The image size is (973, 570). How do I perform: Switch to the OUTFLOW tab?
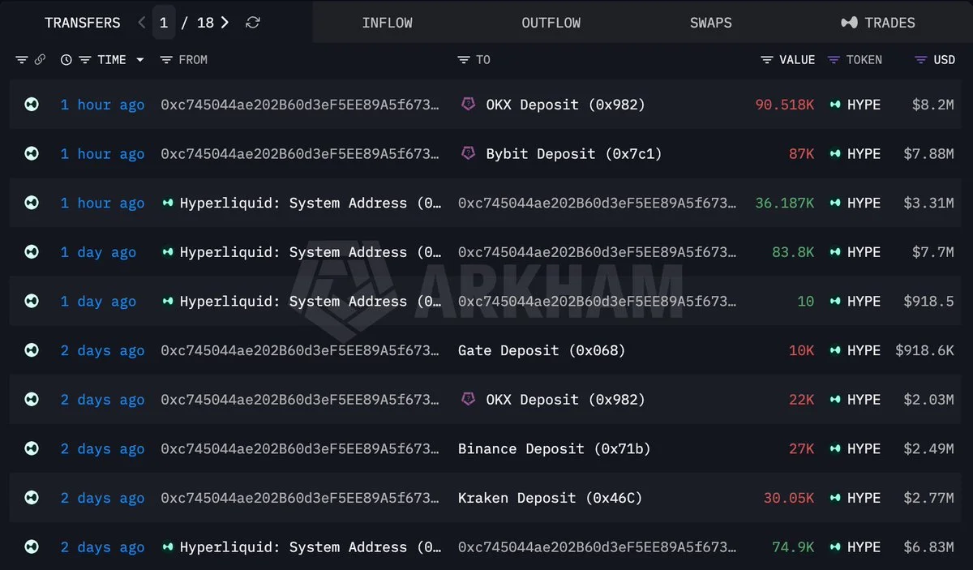tap(551, 23)
